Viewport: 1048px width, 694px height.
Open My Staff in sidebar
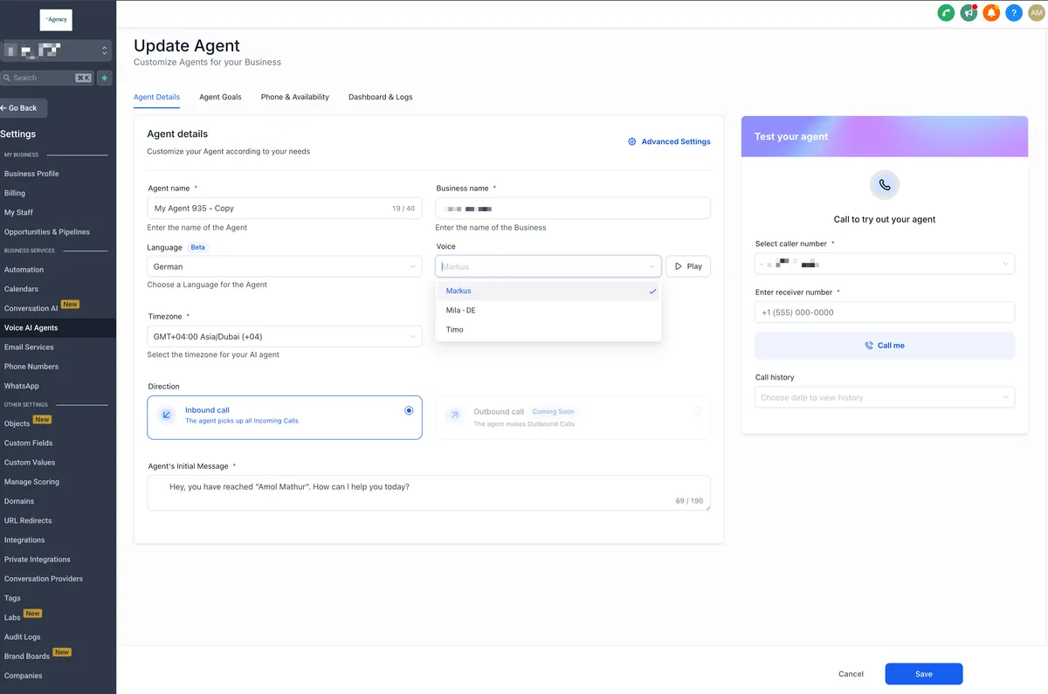[18, 212]
